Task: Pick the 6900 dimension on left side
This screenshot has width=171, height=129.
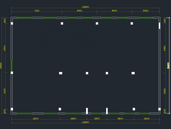Action: pos(5,48)
